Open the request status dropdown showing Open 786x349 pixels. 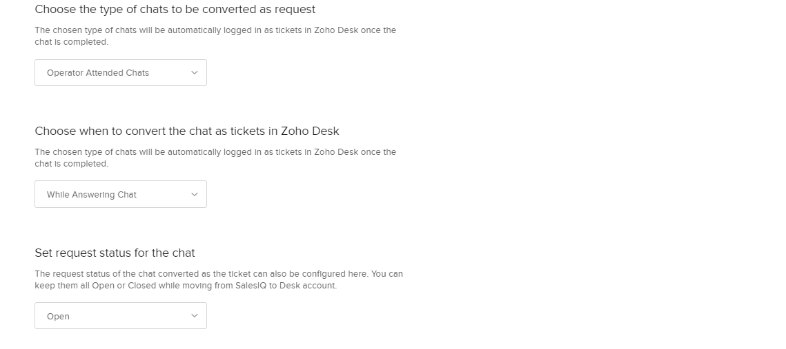120,316
